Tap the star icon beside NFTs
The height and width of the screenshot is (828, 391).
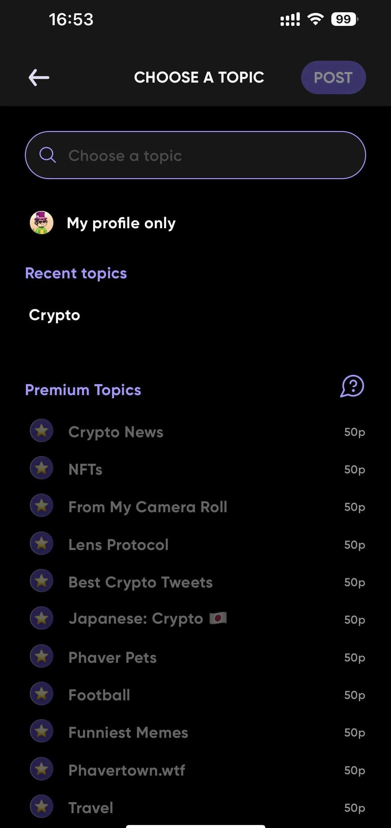(x=42, y=468)
